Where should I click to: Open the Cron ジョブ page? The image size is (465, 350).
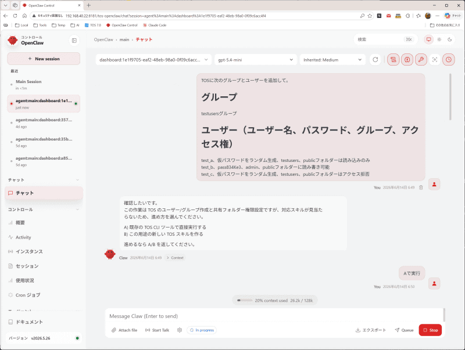(x=44, y=295)
